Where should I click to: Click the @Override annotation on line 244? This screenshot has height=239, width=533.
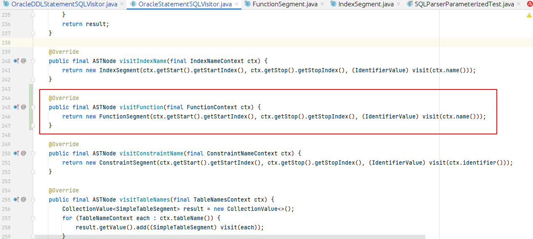coord(64,98)
